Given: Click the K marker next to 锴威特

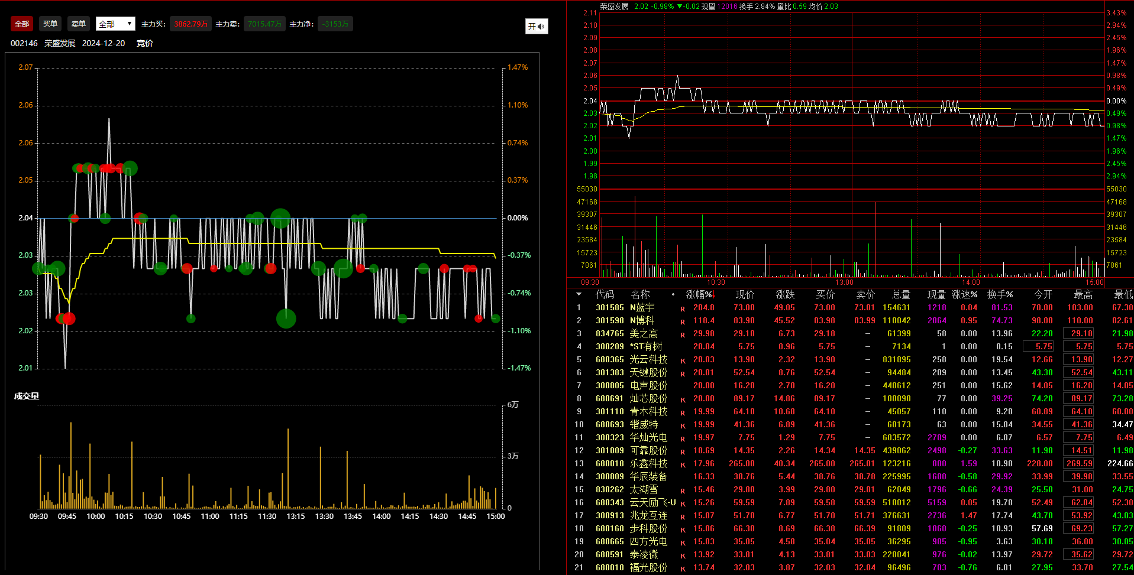Looking at the screenshot, I should tap(683, 426).
